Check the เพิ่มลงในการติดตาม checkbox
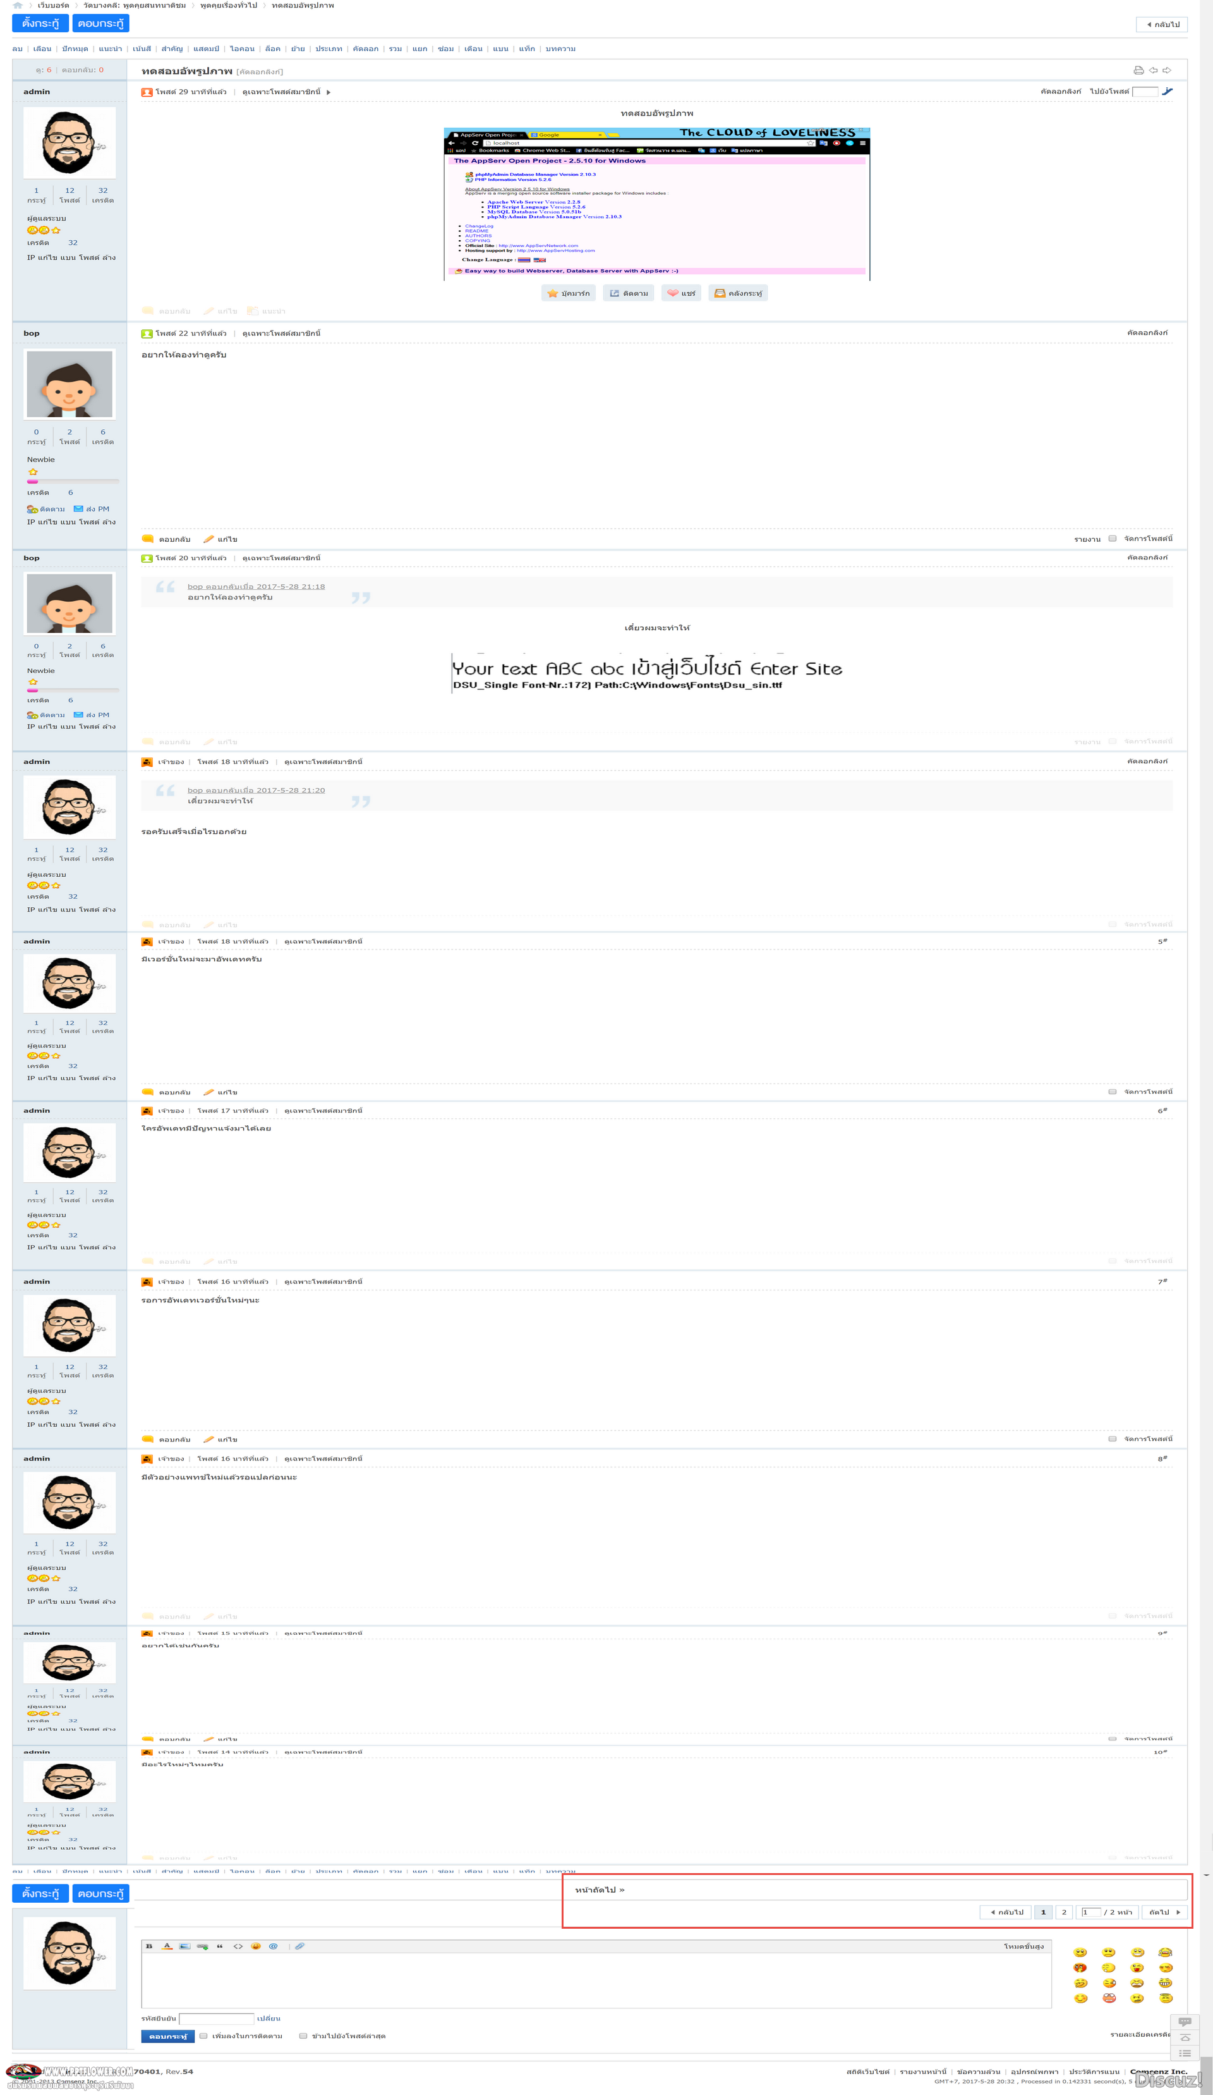Viewport: 1213px width, 2095px height. (203, 2036)
